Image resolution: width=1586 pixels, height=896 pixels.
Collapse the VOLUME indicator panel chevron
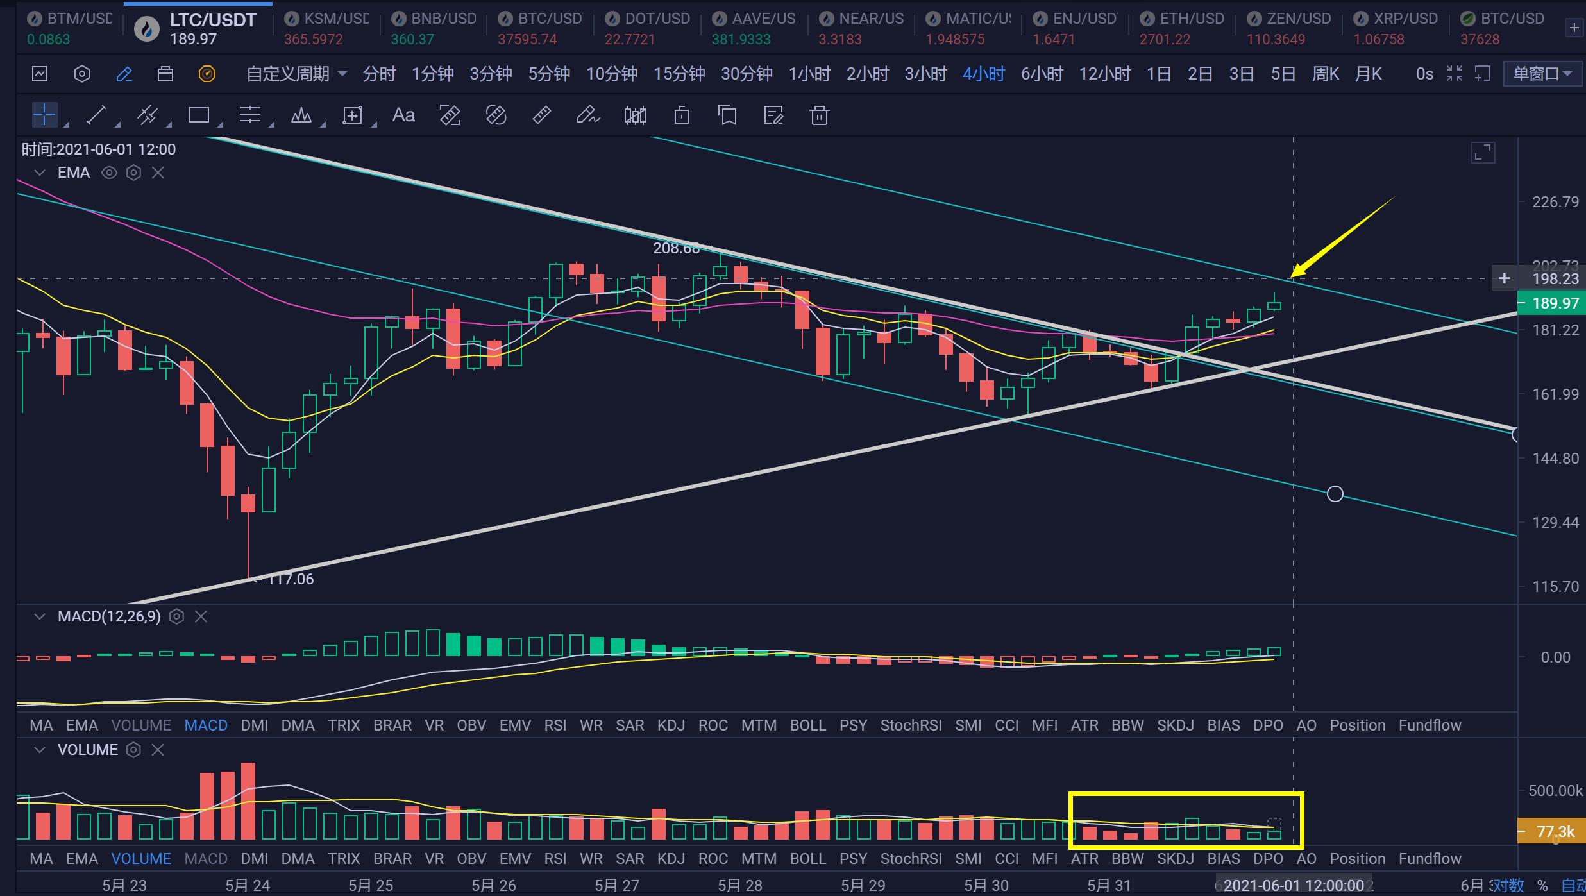click(x=40, y=750)
